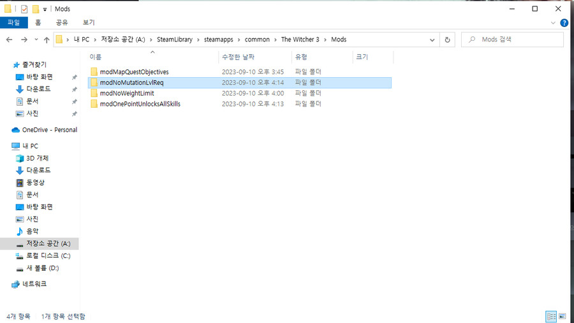Switch to large icons view

click(562, 316)
